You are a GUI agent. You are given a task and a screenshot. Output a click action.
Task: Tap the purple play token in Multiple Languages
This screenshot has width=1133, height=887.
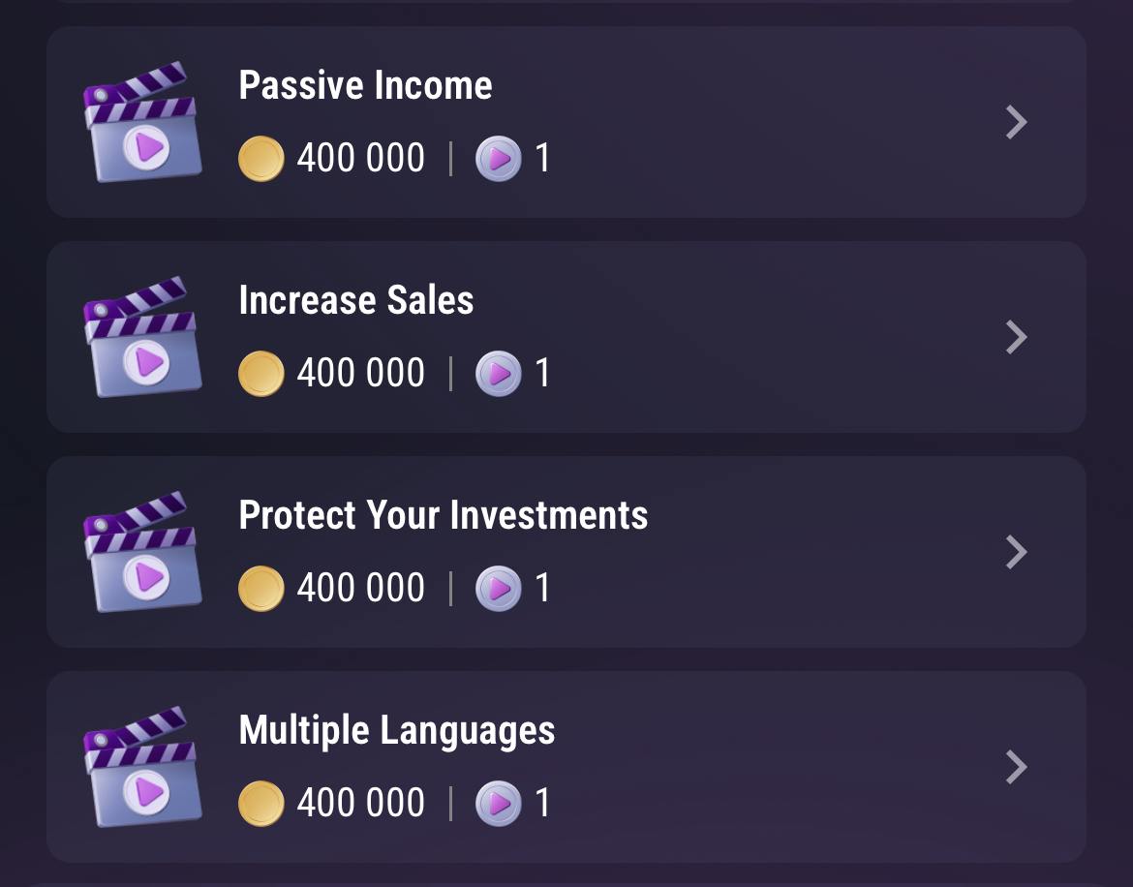point(499,803)
